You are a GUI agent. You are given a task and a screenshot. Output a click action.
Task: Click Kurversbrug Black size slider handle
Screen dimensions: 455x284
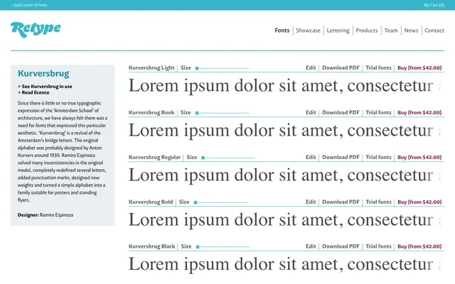[x=198, y=247]
